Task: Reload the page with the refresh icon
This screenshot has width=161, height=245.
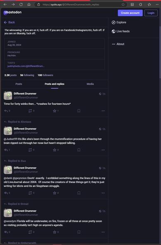Action: 21,5
